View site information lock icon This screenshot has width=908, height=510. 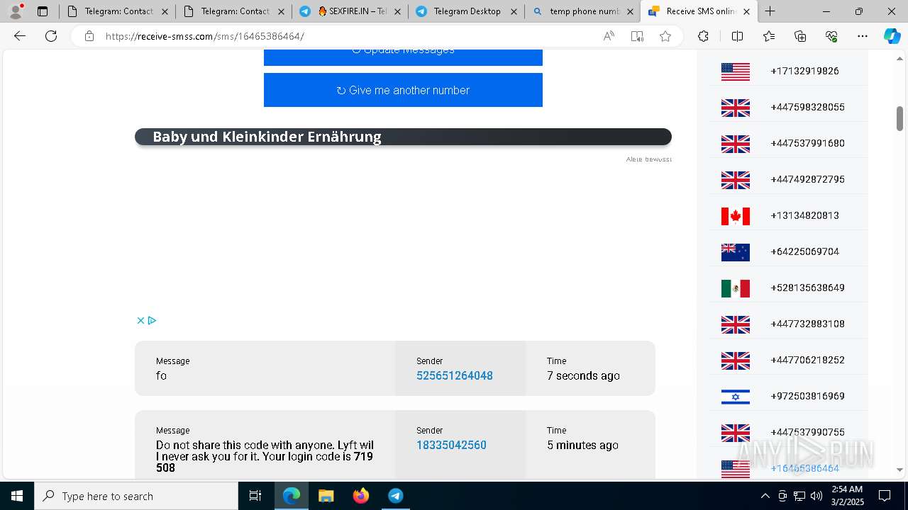coord(89,36)
